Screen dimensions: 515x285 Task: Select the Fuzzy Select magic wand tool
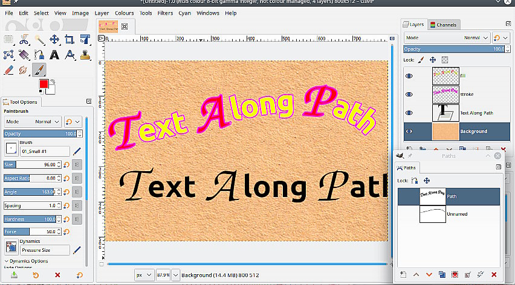(x=39, y=40)
